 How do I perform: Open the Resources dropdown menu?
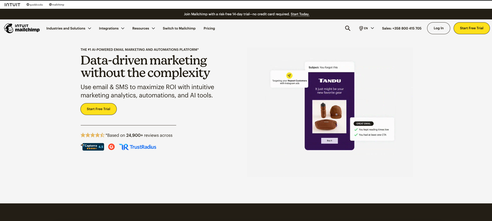coord(143,28)
